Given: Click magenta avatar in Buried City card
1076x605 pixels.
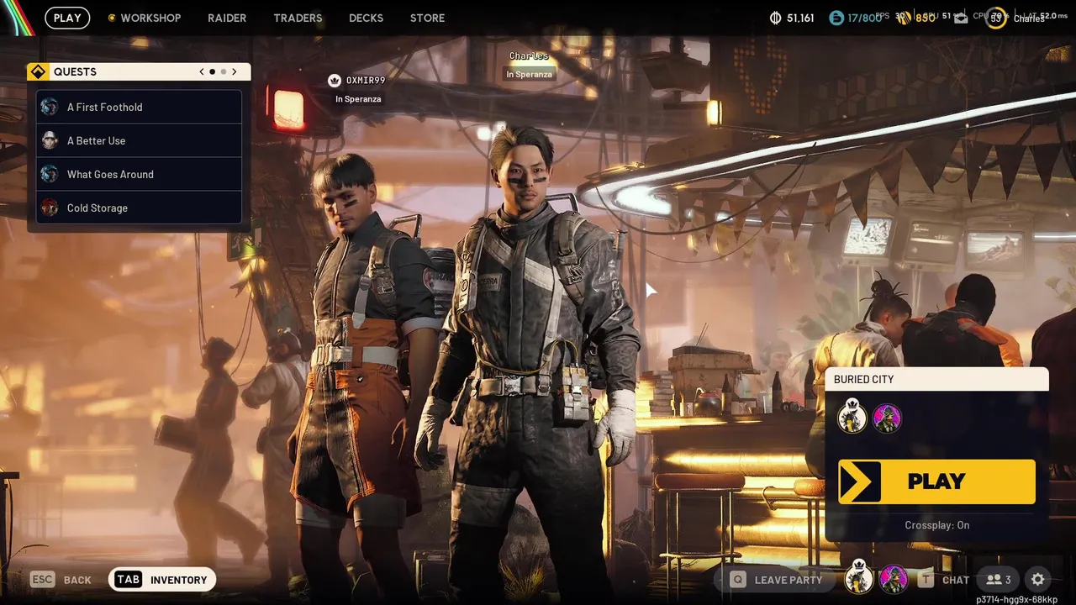Looking at the screenshot, I should (888, 418).
